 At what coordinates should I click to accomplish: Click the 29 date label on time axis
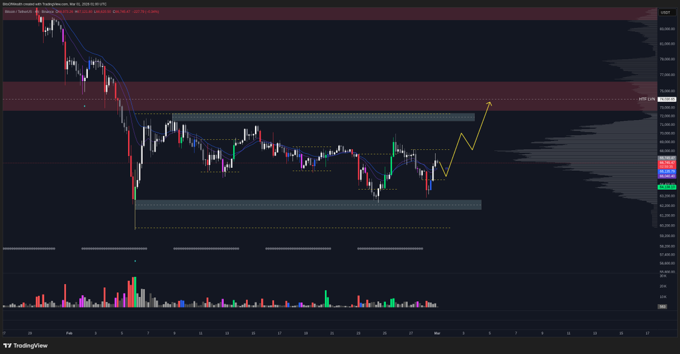pyautogui.click(x=30, y=333)
